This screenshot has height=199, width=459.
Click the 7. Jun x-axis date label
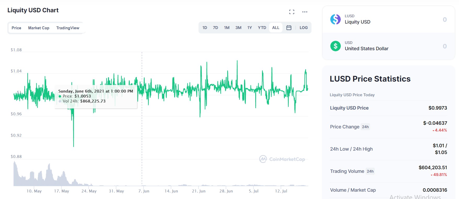pos(144,191)
